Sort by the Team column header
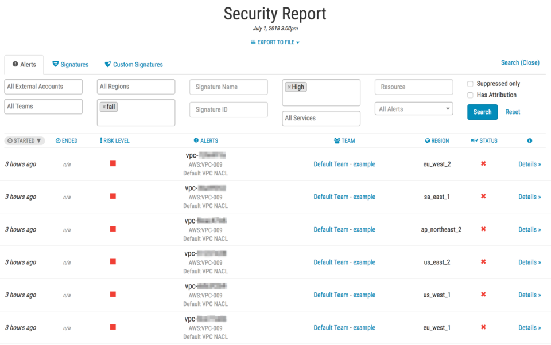 [344, 140]
